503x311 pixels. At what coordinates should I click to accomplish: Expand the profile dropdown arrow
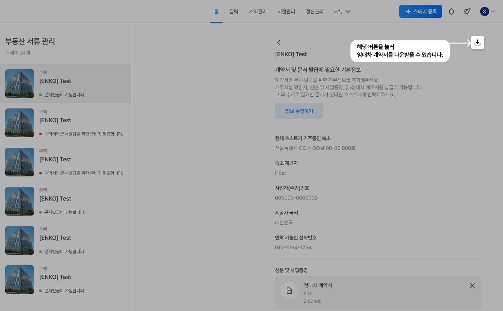pos(493,11)
